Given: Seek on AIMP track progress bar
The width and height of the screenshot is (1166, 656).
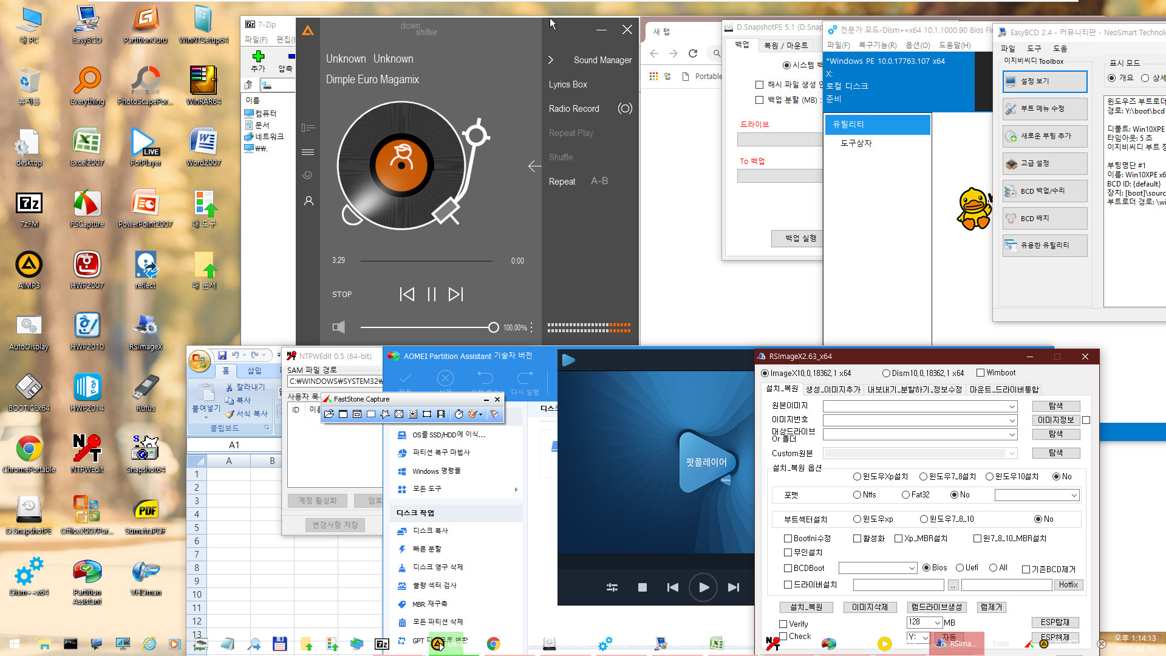Looking at the screenshot, I should pyautogui.click(x=426, y=261).
